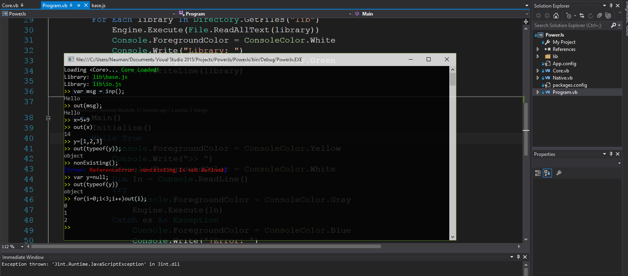Expand the Core.vb node
Image resolution: width=628 pixels, height=276 pixels.
click(x=538, y=71)
